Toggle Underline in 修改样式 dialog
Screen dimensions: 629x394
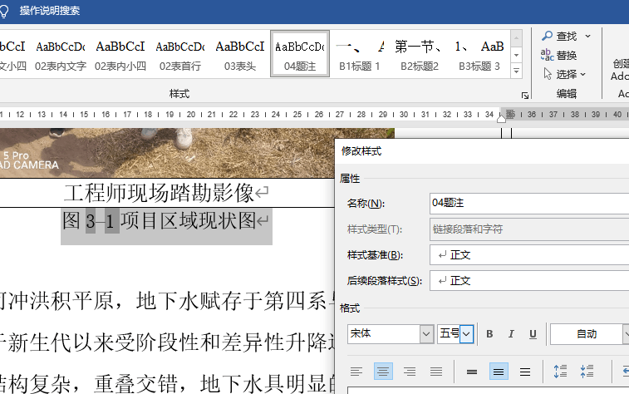pyautogui.click(x=533, y=334)
